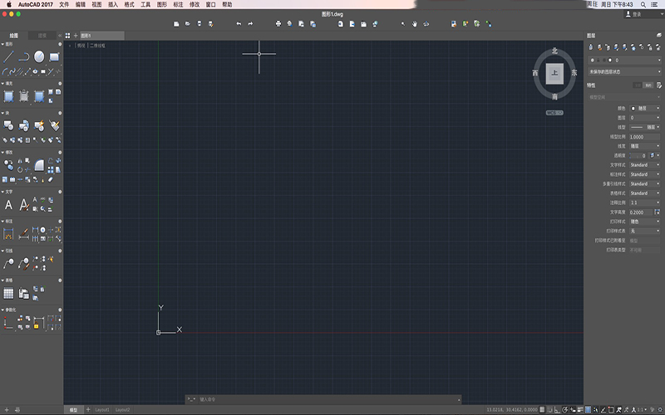Click the 线型比例 1.0000 field

tap(645, 137)
